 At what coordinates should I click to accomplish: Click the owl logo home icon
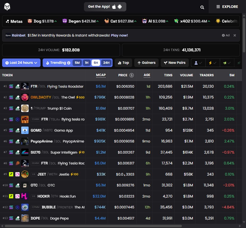(7, 7)
